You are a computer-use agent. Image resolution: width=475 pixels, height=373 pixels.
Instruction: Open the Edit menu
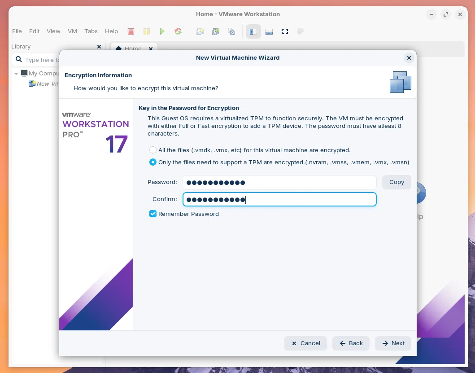pos(34,31)
